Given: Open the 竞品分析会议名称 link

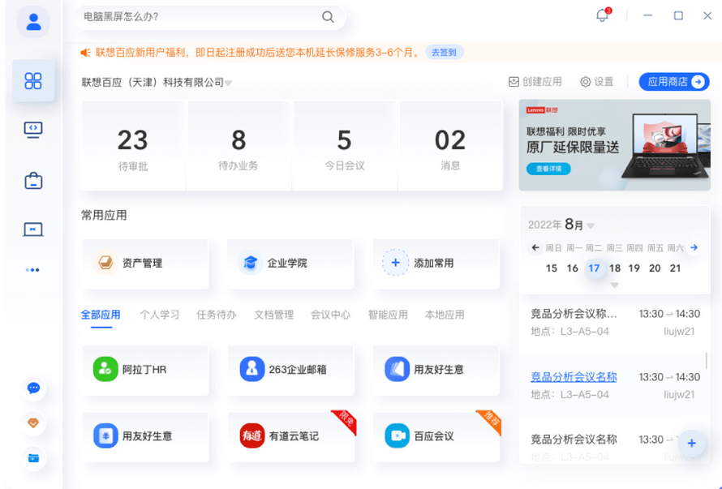Looking at the screenshot, I should pos(574,377).
